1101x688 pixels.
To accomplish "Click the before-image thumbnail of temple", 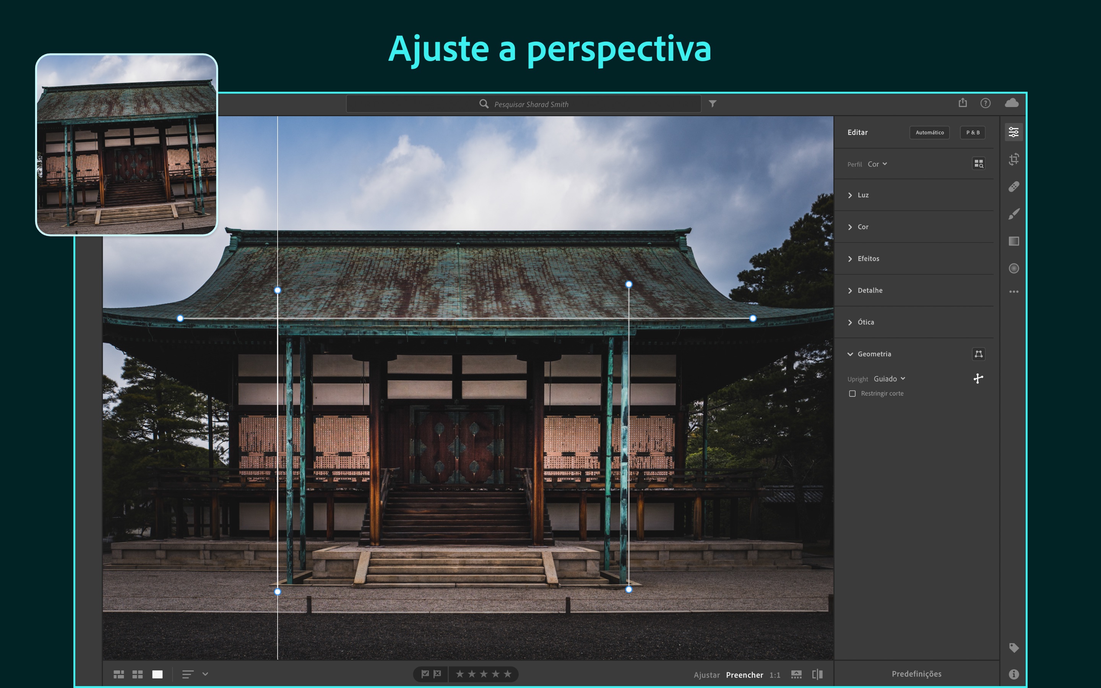I will (x=127, y=145).
